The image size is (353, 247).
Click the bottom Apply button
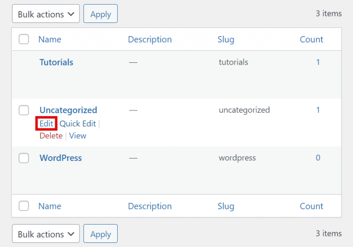(x=101, y=234)
